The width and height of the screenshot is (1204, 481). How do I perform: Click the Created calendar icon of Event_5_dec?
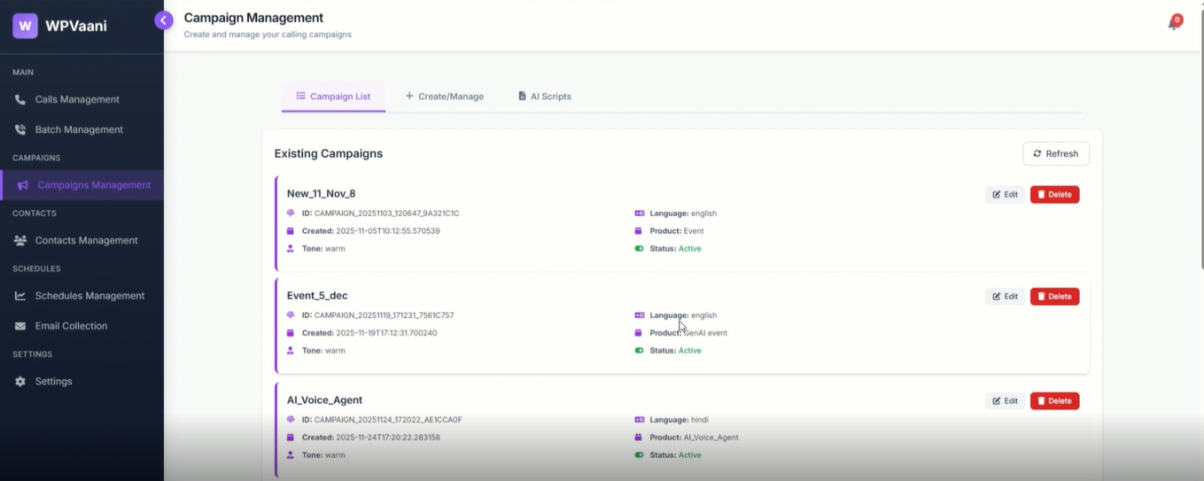click(x=291, y=333)
